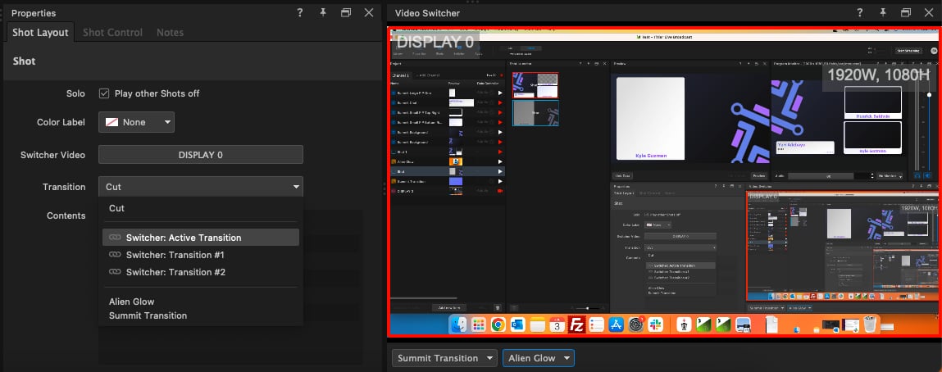This screenshot has height=372, width=942.
Task: Collapse the Transition dropdown set to Cut
Action: point(201,187)
